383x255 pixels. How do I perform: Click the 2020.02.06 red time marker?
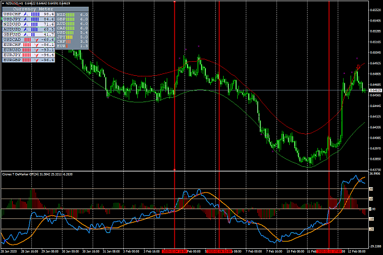point(219,251)
